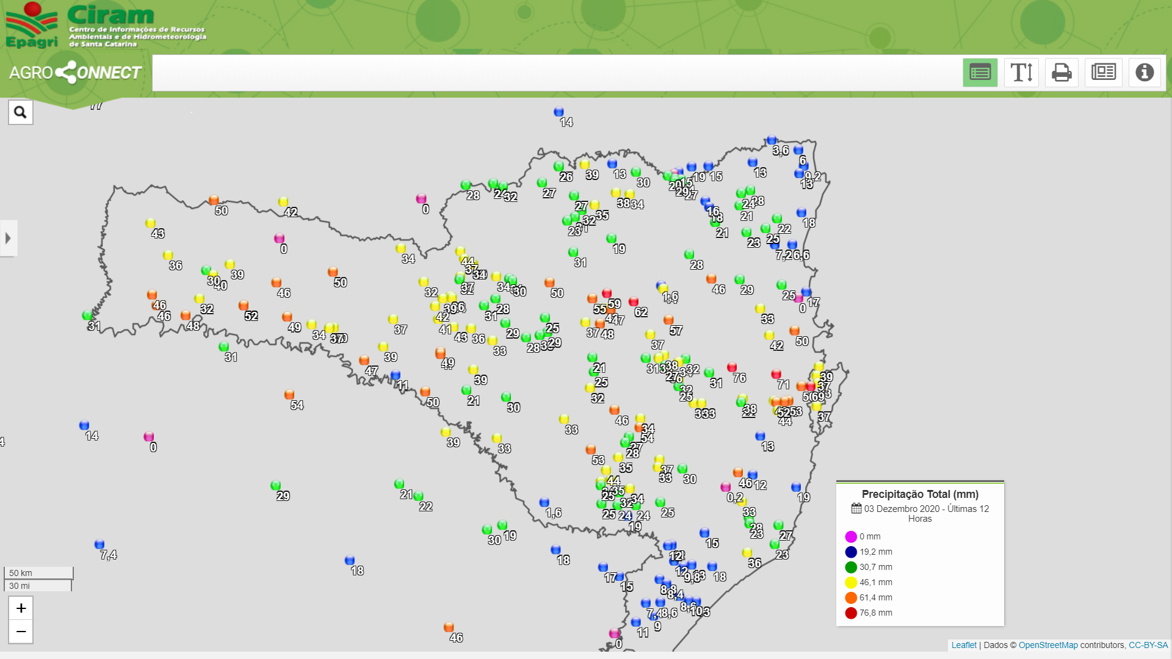
Task: Open the information icon
Action: pos(1145,73)
